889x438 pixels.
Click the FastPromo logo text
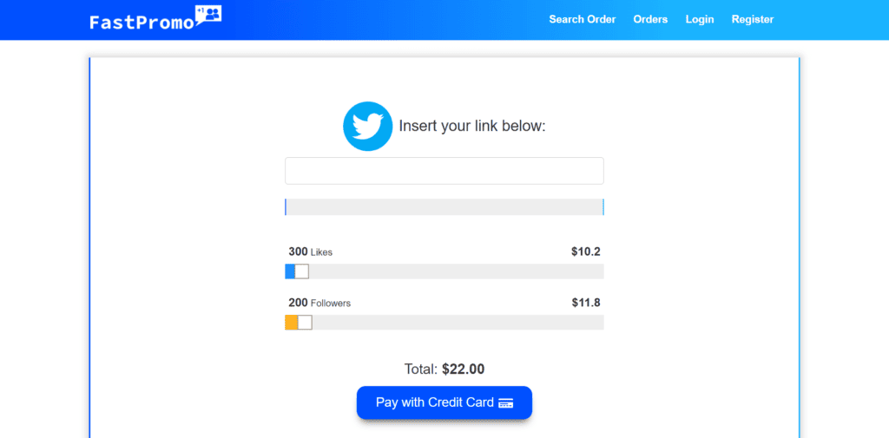coord(142,23)
